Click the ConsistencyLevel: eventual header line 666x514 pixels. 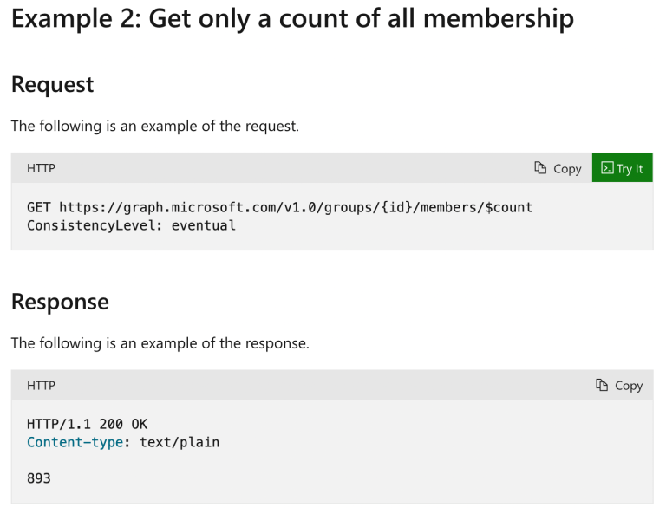[x=131, y=225]
